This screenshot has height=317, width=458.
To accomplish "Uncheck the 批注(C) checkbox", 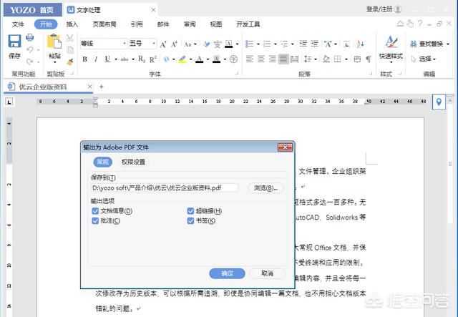I will click(x=95, y=220).
